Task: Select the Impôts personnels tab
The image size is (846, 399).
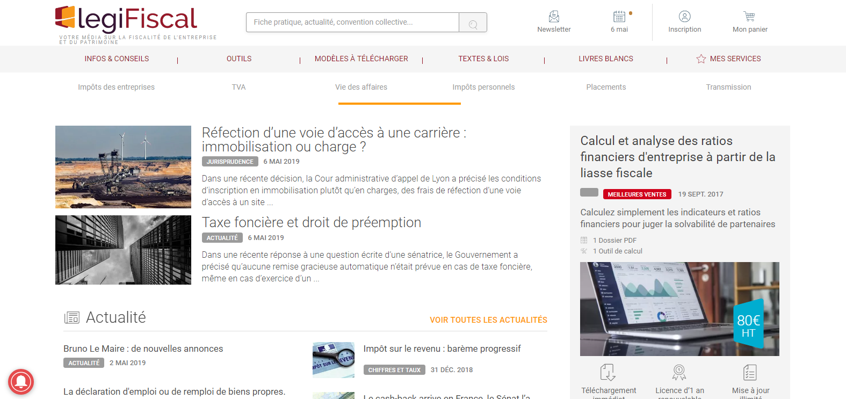Action: 483,87
